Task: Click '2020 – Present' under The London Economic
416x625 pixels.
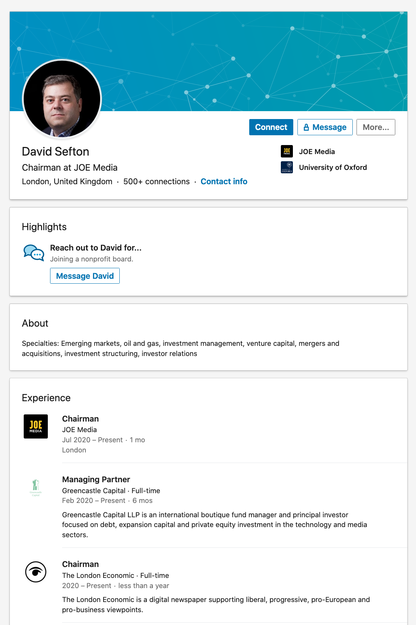Action: (x=87, y=586)
